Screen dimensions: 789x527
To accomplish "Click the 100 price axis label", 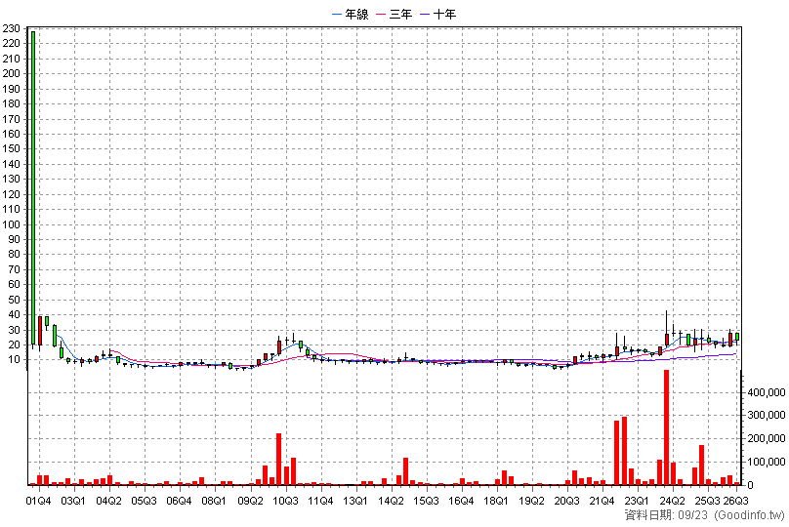I will (11, 224).
